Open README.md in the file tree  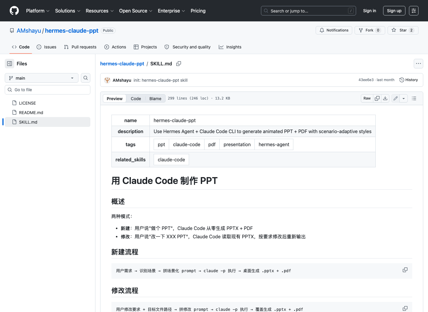[x=48, y=112]
